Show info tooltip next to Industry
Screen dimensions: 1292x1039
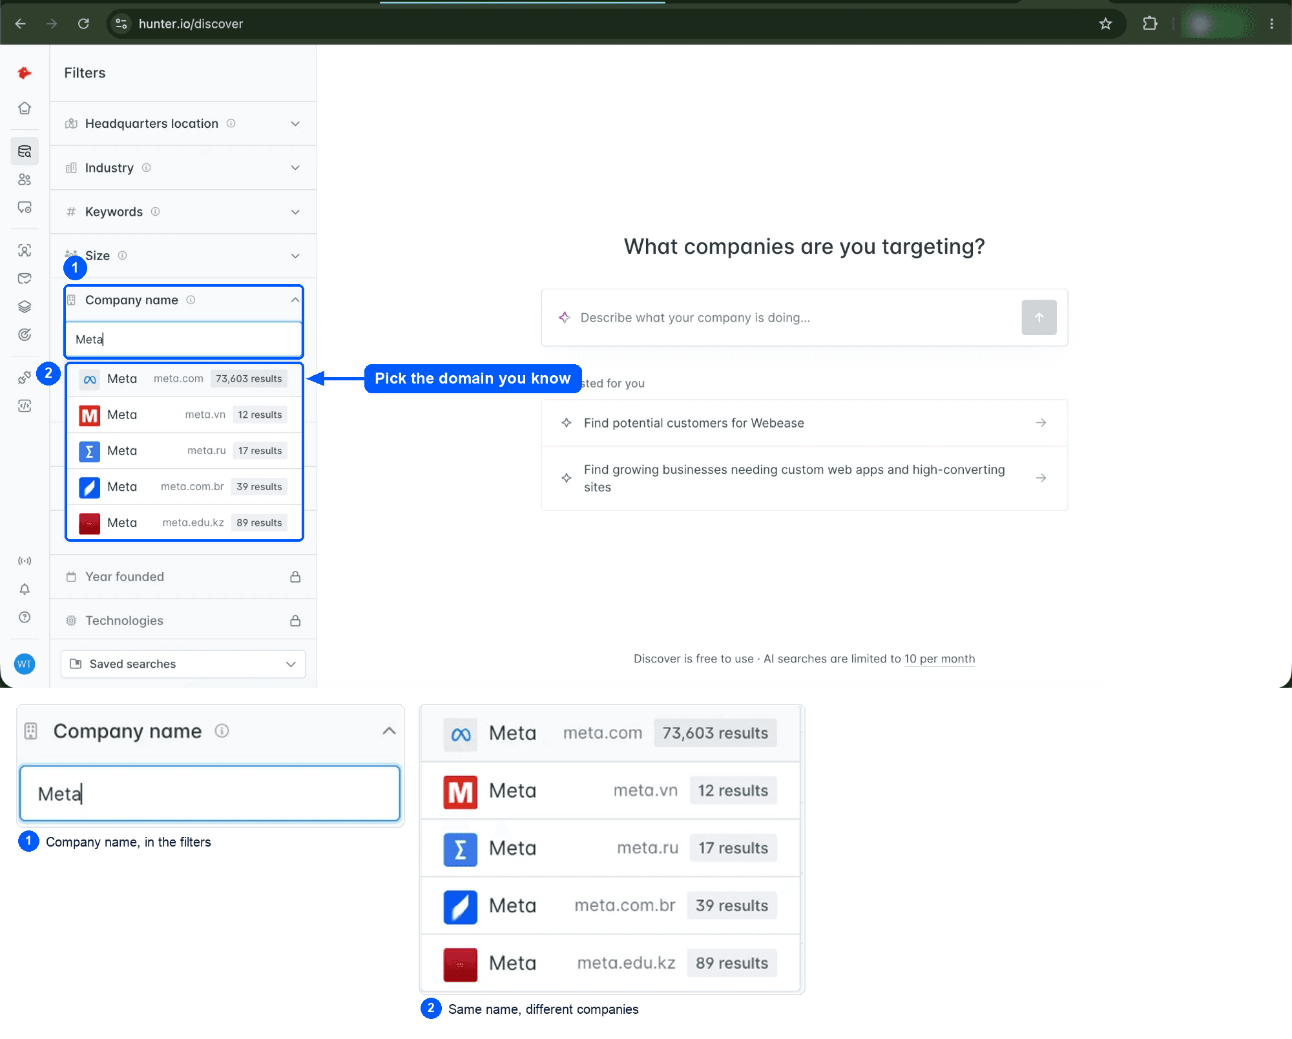146,168
